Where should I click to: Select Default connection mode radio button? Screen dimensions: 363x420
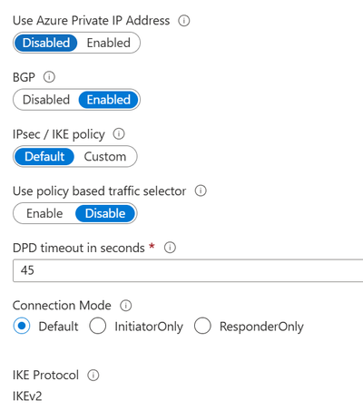tap(22, 326)
